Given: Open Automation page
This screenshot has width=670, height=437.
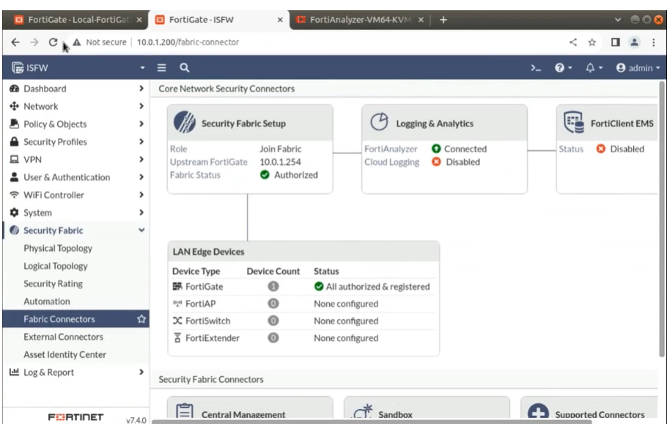Looking at the screenshot, I should point(47,302).
